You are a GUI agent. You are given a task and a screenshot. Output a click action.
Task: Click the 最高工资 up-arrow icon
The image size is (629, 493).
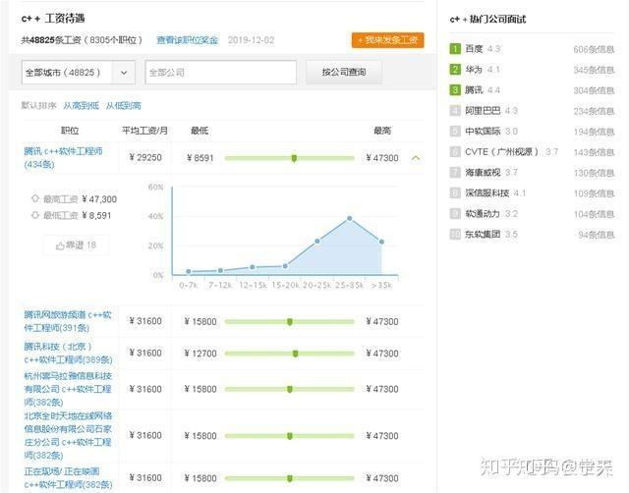click(35, 198)
